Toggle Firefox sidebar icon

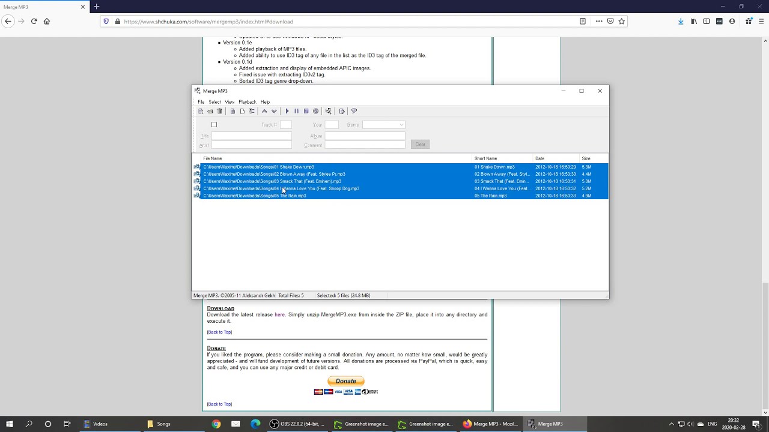[x=707, y=21]
